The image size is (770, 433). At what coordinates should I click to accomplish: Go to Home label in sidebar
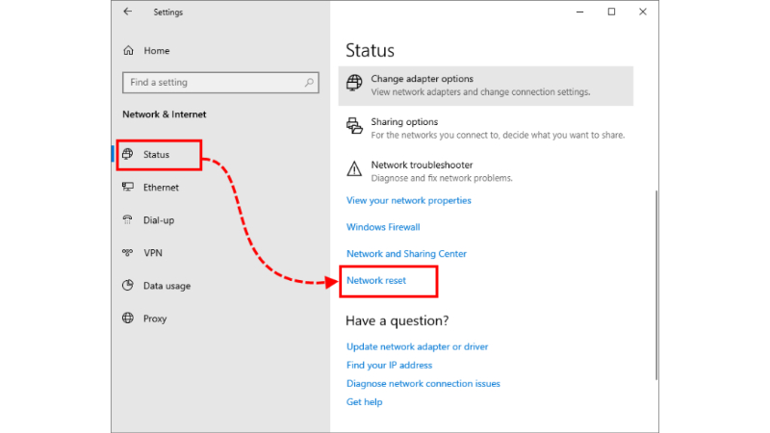(x=157, y=51)
